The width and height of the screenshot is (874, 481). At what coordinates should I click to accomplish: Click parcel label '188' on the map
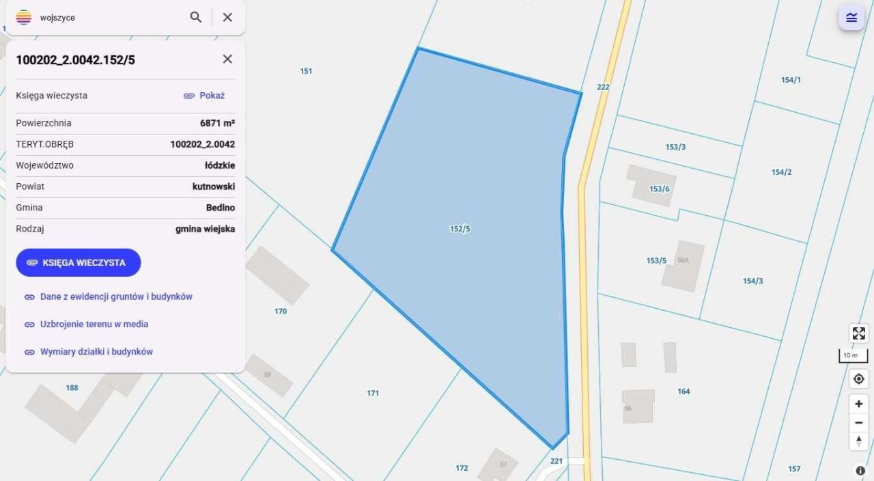(72, 387)
